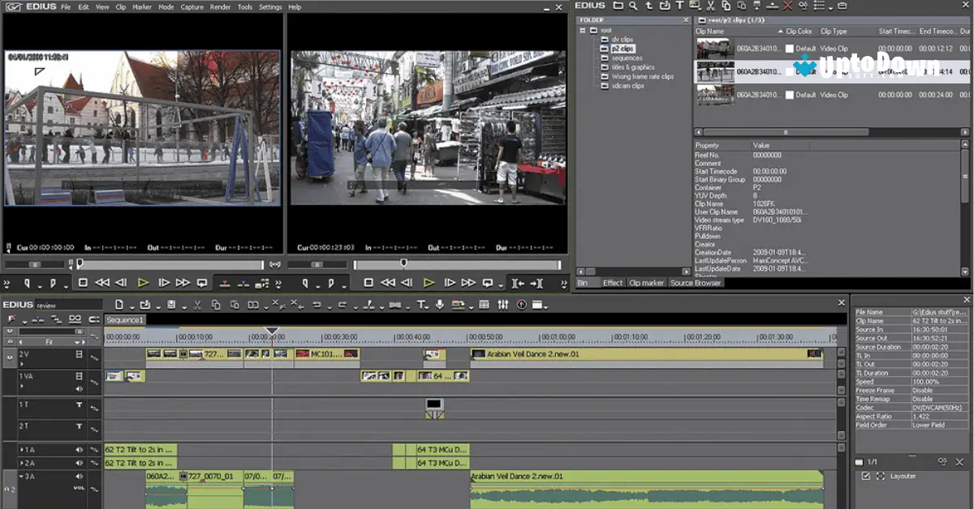
Task: Switch to the Effect tab
Action: click(613, 283)
